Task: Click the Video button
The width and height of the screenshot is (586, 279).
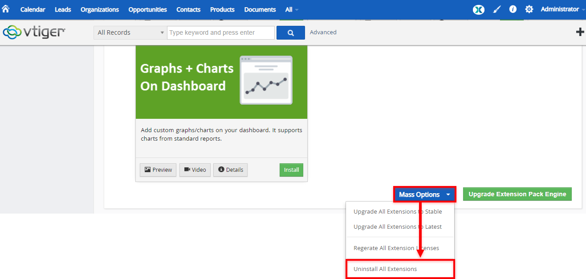Action: point(195,170)
